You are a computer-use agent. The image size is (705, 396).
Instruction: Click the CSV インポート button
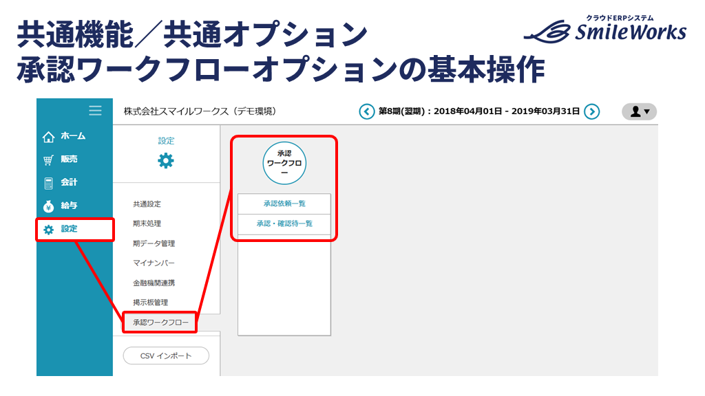166,355
